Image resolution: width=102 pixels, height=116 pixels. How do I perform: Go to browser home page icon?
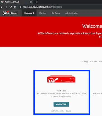point(15,7)
